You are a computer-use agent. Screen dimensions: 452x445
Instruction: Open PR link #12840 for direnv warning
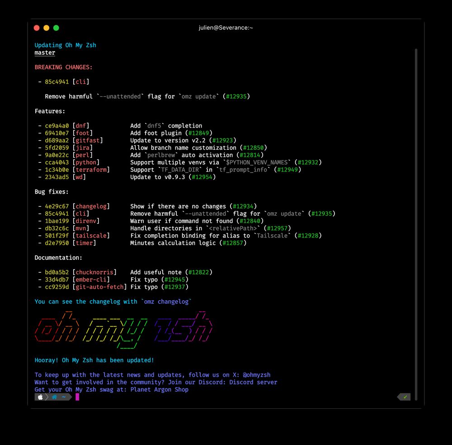[x=250, y=221]
